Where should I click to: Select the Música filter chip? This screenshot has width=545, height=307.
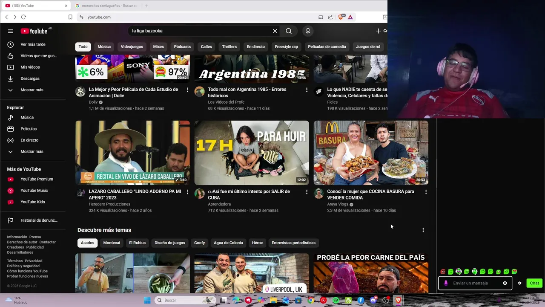[x=104, y=46]
